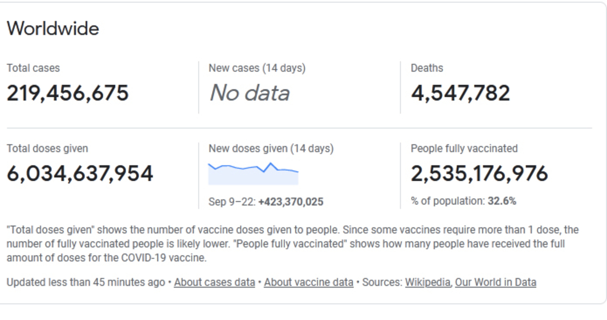607x320 pixels.
Task: Click the Worldwide heading
Action: [53, 28]
